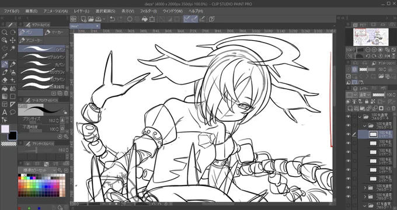This screenshot has width=397, height=210.
Task: Open save options dropdown arrow in command bar
Action: (104, 19)
